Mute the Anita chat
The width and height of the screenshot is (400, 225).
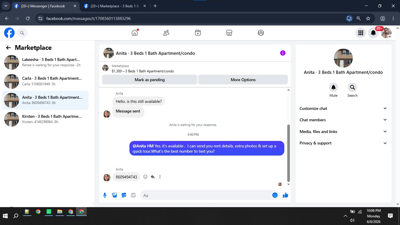click(x=333, y=87)
